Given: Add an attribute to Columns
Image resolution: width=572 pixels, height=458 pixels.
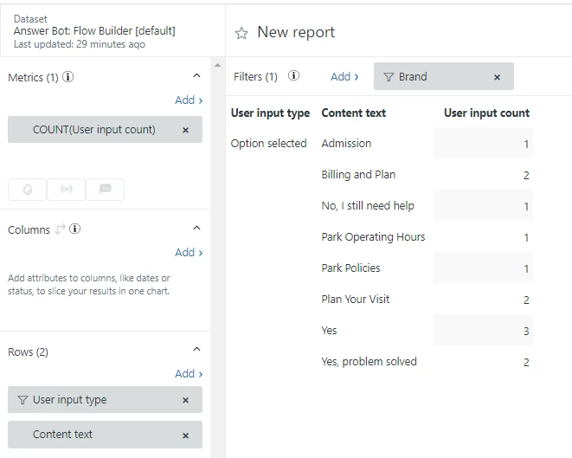Looking at the screenshot, I should [x=189, y=253].
